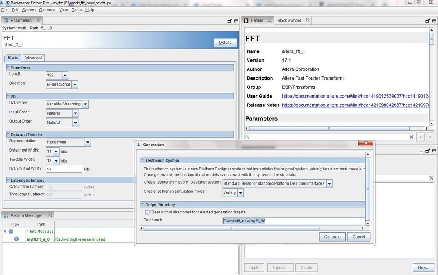Minimize the Details panel
The width and height of the screenshot is (438, 275).
coord(421,21)
